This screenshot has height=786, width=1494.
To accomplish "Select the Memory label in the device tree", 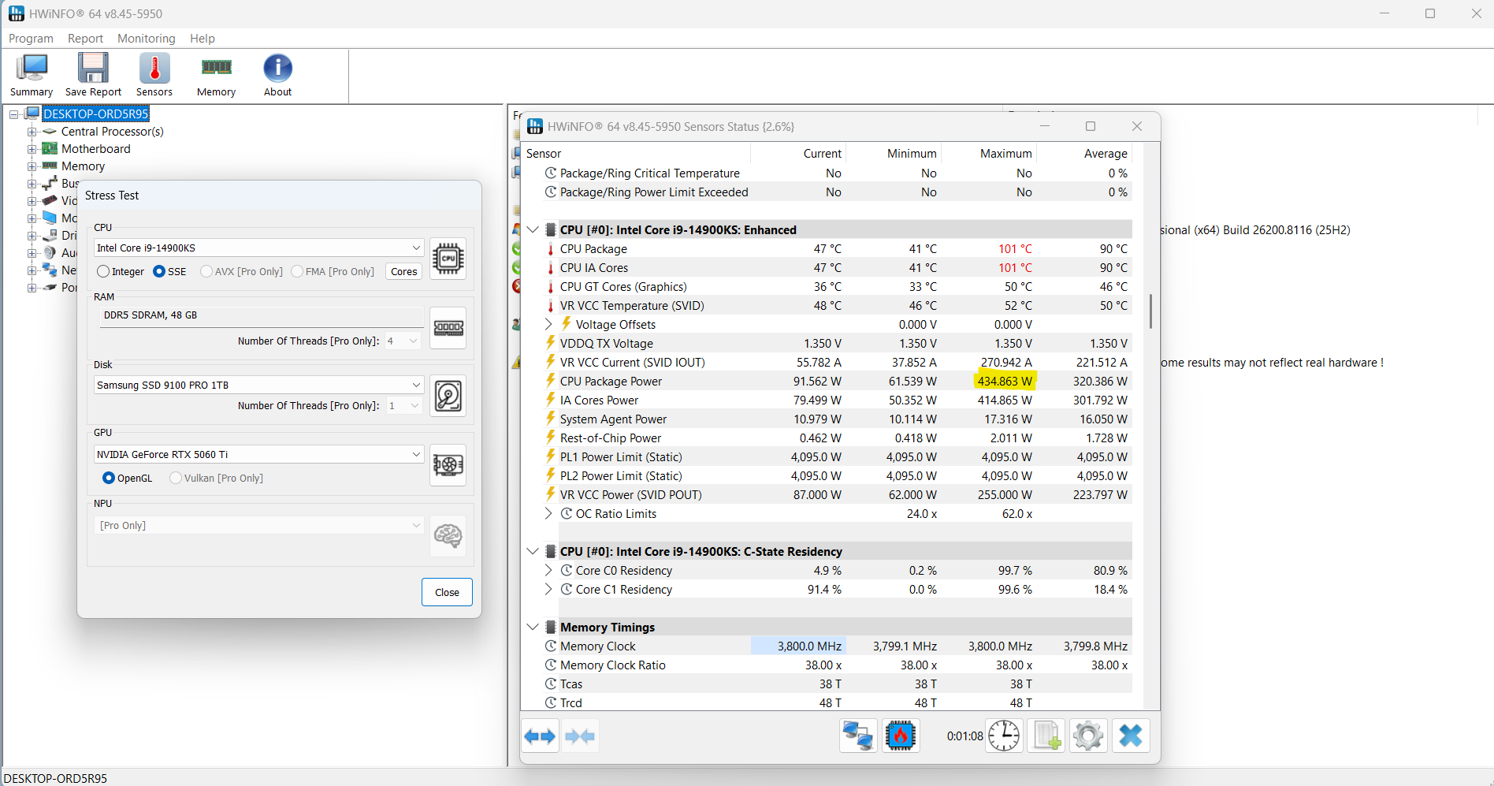I will [83, 166].
